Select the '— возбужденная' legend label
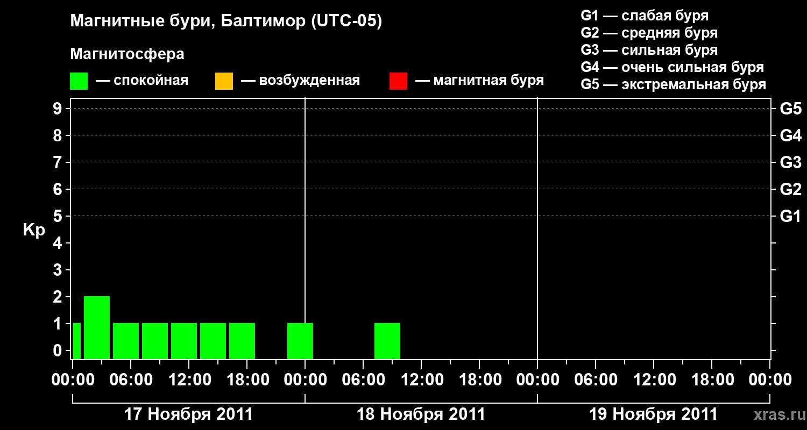The image size is (807, 430). click(x=300, y=81)
